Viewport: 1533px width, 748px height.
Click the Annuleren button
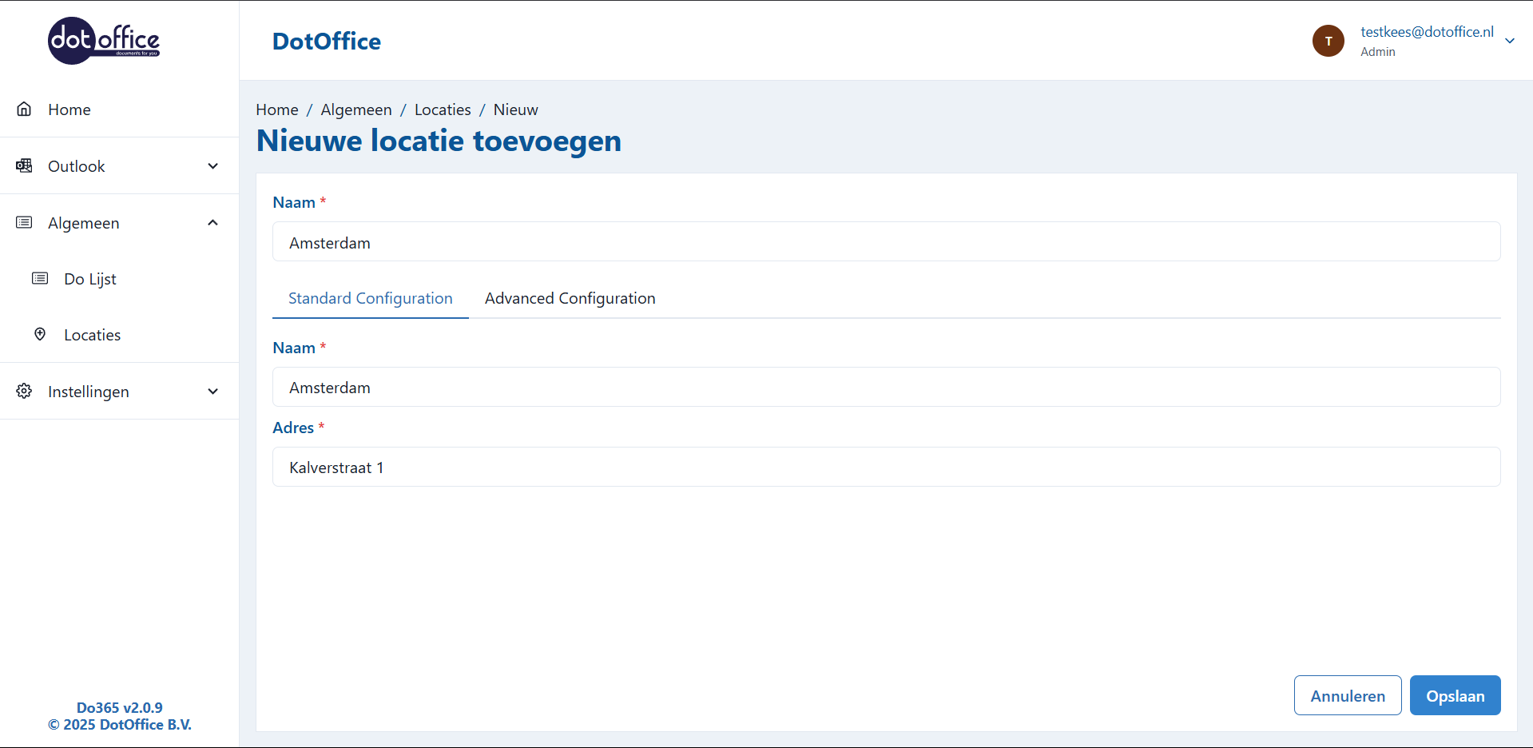[1347, 695]
